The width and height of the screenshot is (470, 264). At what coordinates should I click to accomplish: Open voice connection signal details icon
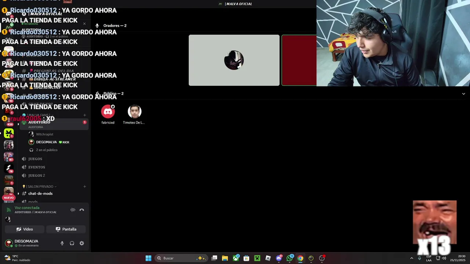(x=9, y=210)
